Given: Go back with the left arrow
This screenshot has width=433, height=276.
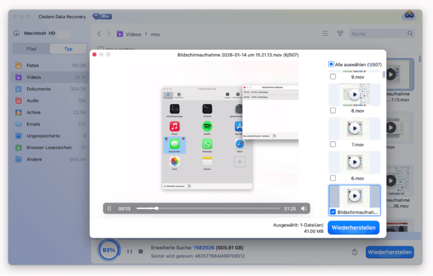Looking at the screenshot, I should click(99, 34).
